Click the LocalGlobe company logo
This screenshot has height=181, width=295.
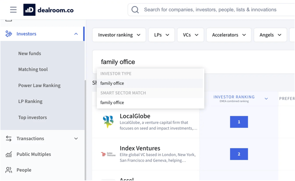108,122
